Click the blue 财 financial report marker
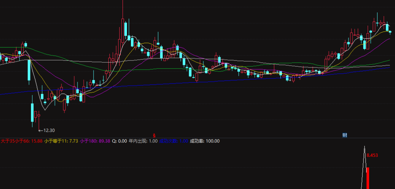This screenshot has height=189, width=395. pyautogui.click(x=345, y=135)
